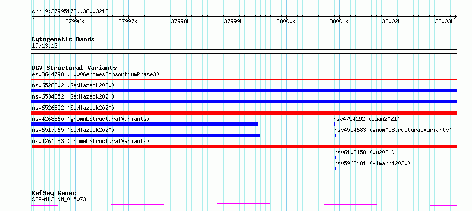Click the red bar under nsv4261583
The height and width of the screenshot is (211, 472).
244,146
